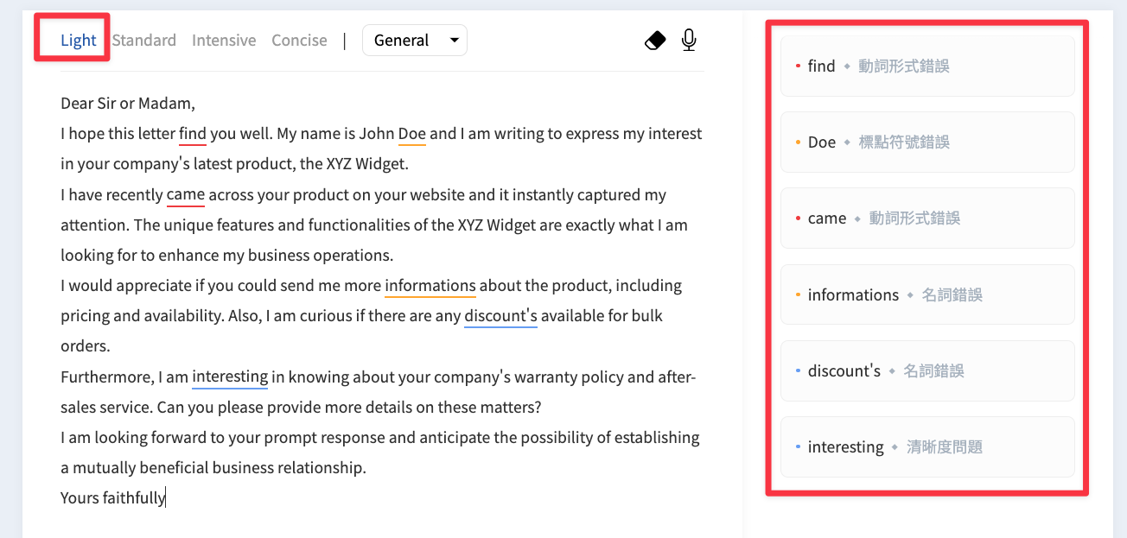1127x538 pixels.
Task: Click underlined name 'Doe' in the text
Action: click(412, 134)
